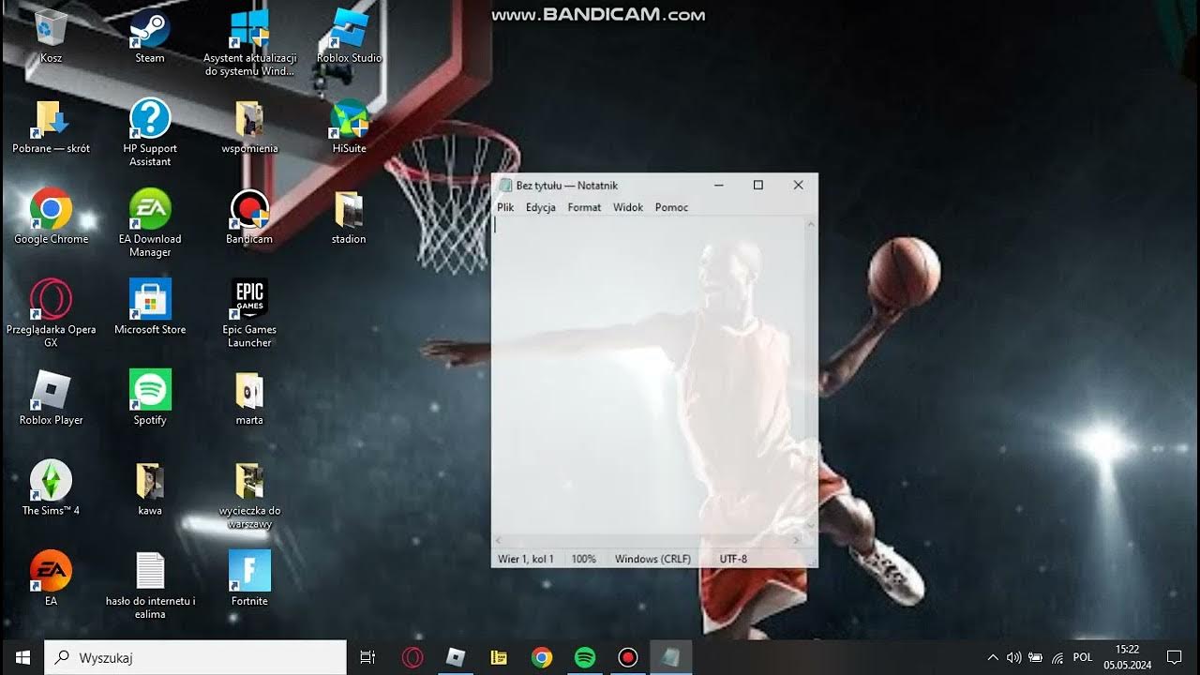Click the Notatnik taskbar button
This screenshot has height=675, width=1200.
pos(671,657)
